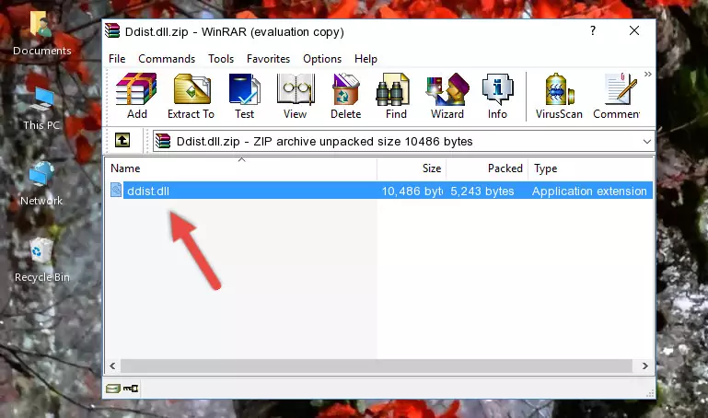Image resolution: width=708 pixels, height=418 pixels.
Task: Open the Documents desktop folder
Action: [41, 33]
